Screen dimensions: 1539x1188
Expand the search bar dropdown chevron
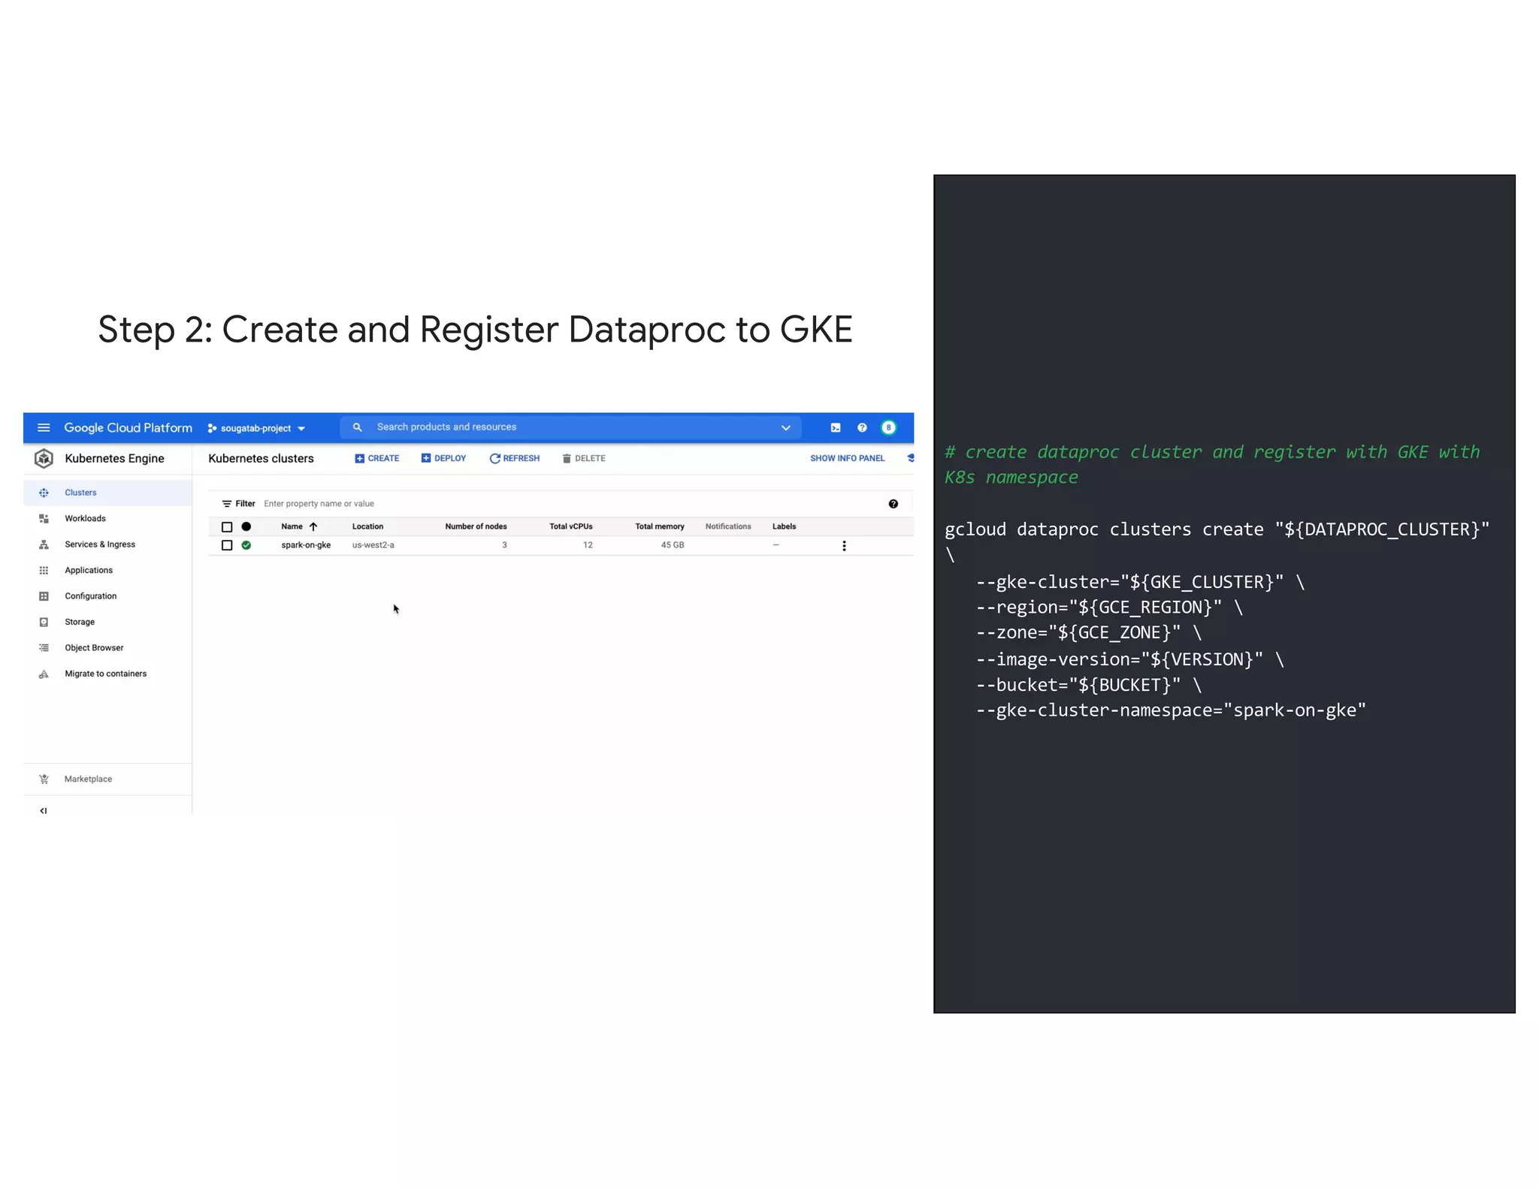coord(785,427)
